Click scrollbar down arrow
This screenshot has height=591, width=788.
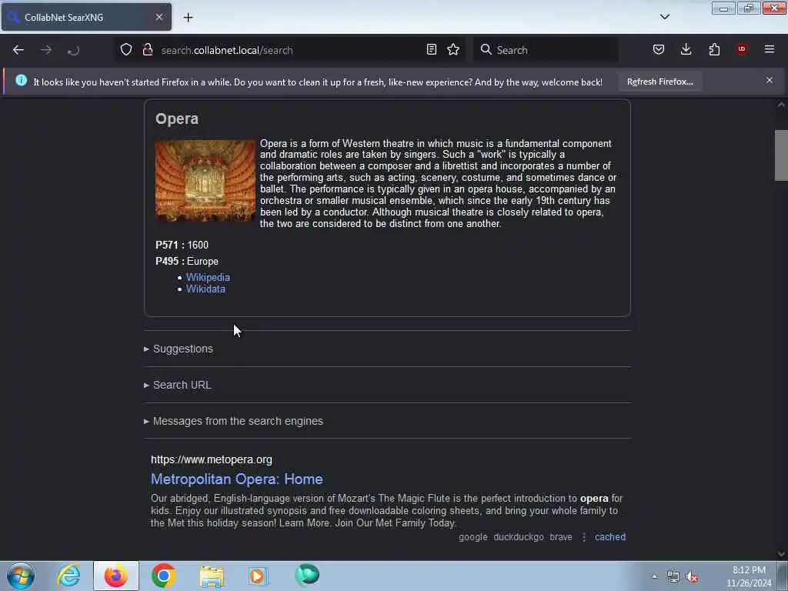coord(781,553)
